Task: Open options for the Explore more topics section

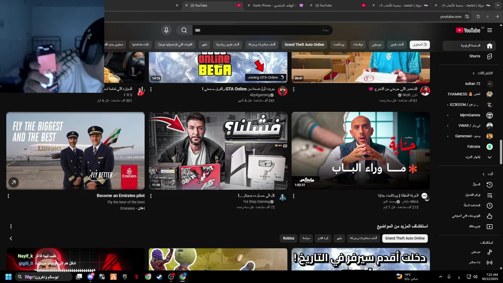Action: point(11,226)
